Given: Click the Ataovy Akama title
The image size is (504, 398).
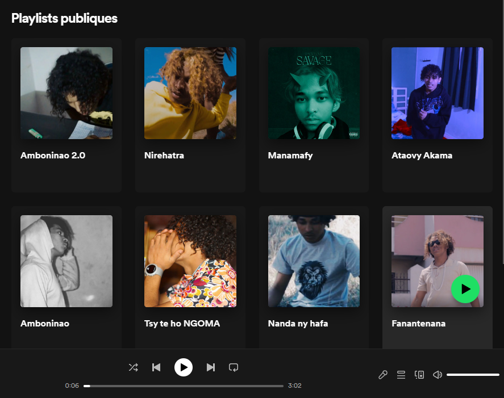Looking at the screenshot, I should point(422,156).
